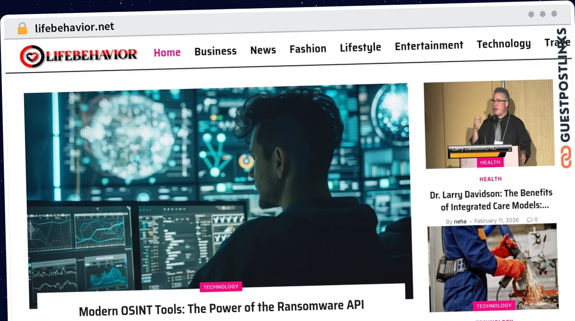The image size is (575, 321).
Task: Open the Modern OSINT Tools article headline
Action: pyautogui.click(x=221, y=308)
